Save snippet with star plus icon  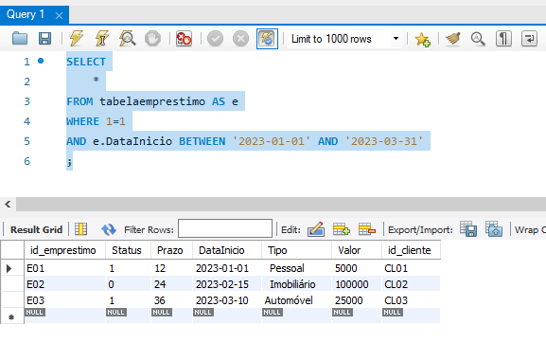click(422, 39)
